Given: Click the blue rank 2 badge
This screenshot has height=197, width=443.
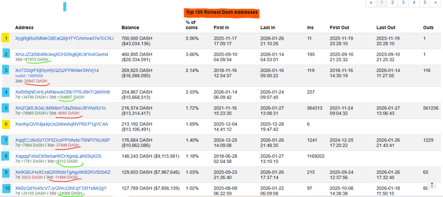Looking at the screenshot, I should (x=6, y=54).
